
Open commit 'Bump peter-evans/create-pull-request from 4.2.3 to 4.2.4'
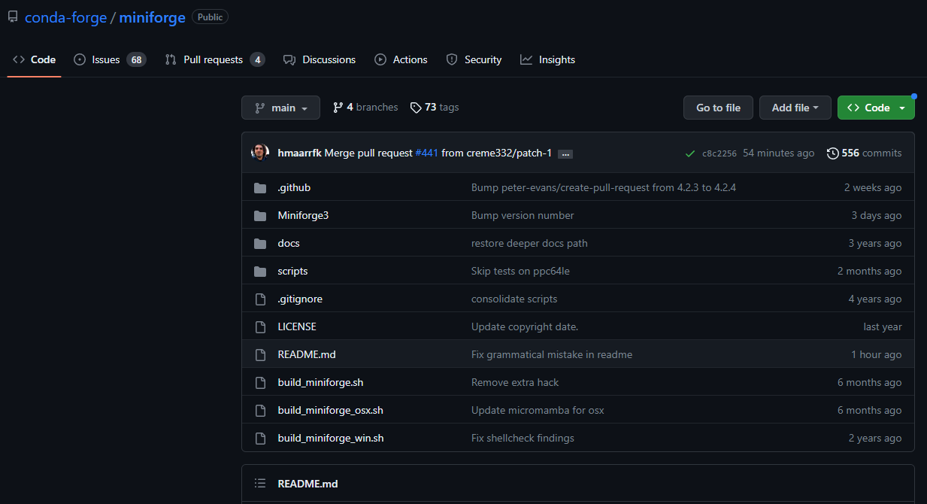click(x=604, y=187)
